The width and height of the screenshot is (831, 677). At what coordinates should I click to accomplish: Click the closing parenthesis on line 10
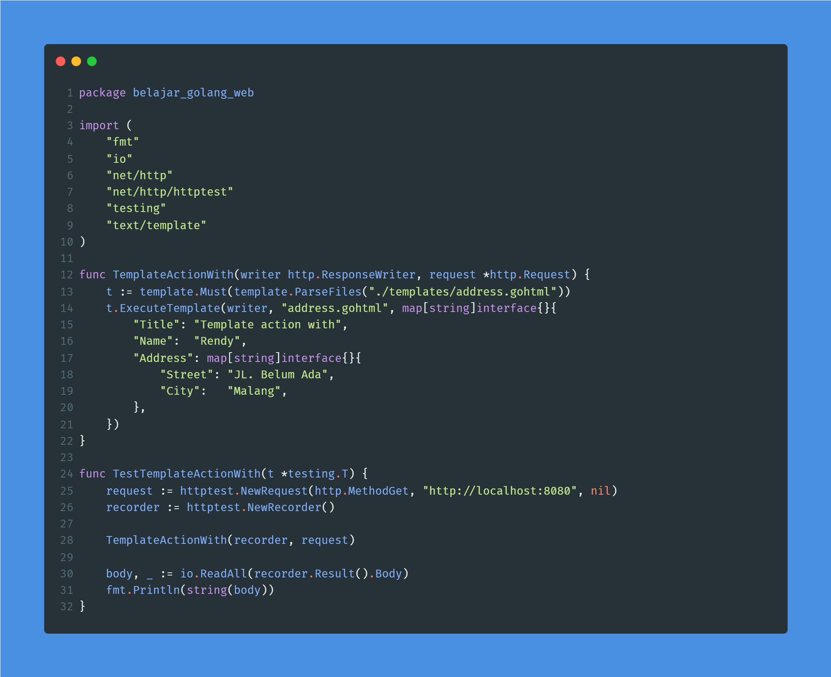pos(82,242)
